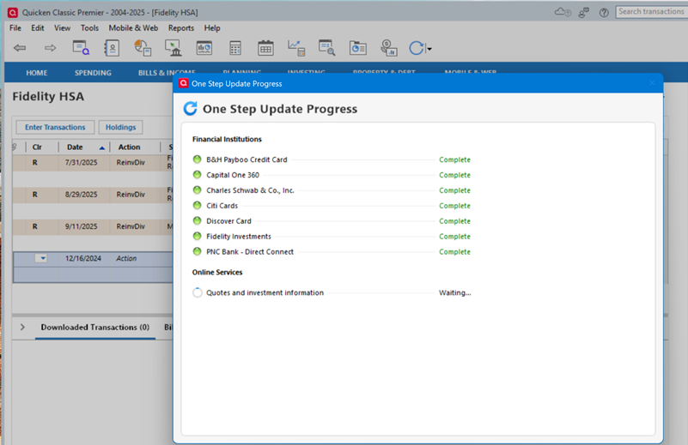Switch to the SPENDING tab
688x445 pixels.
tap(93, 73)
